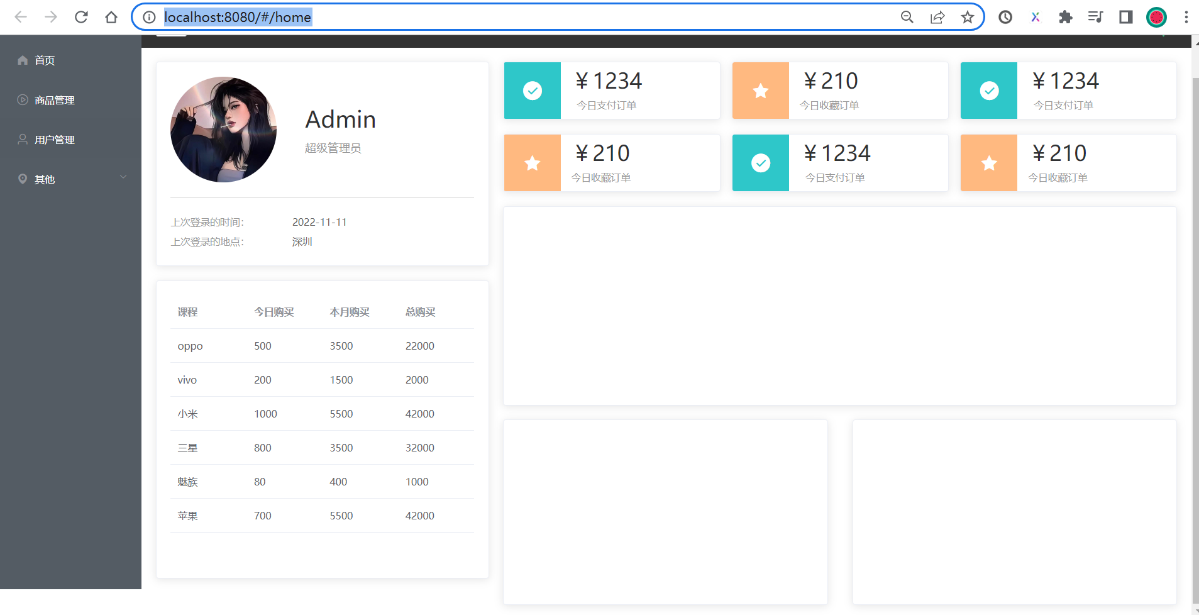This screenshot has height=615, width=1199.
Task: Open the X-shaped extension icon
Action: pyautogui.click(x=1036, y=17)
